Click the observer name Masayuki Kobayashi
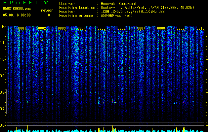Image resolution: width=208 pixels, height=132 pixels. [x=119, y=4]
